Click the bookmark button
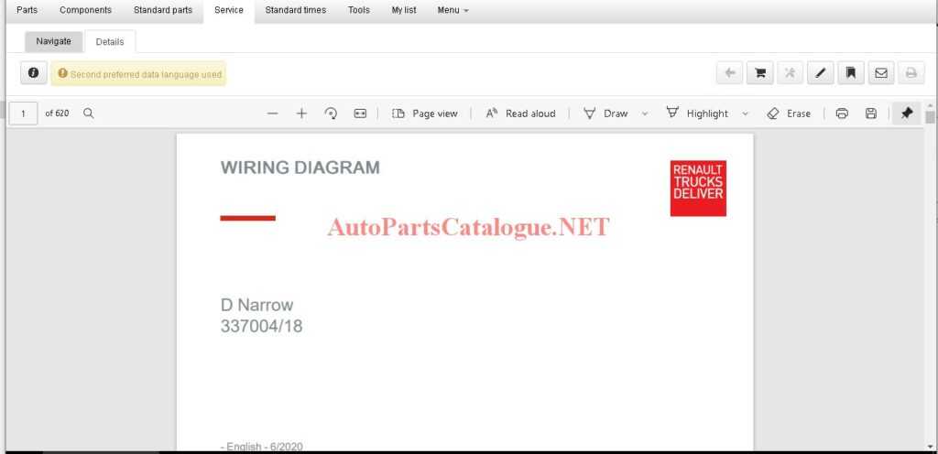Viewport: 938px width, 454px height. [x=851, y=73]
